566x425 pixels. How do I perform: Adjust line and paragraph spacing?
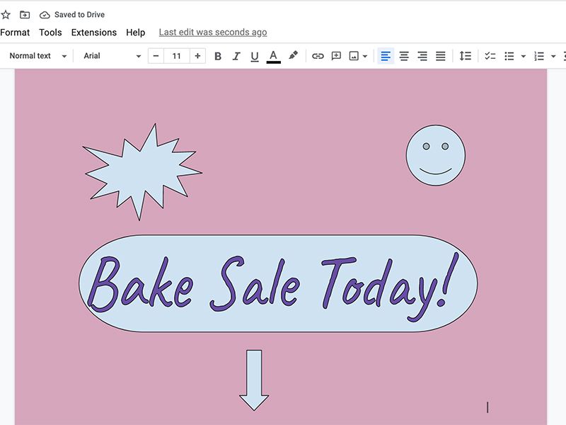(465, 55)
